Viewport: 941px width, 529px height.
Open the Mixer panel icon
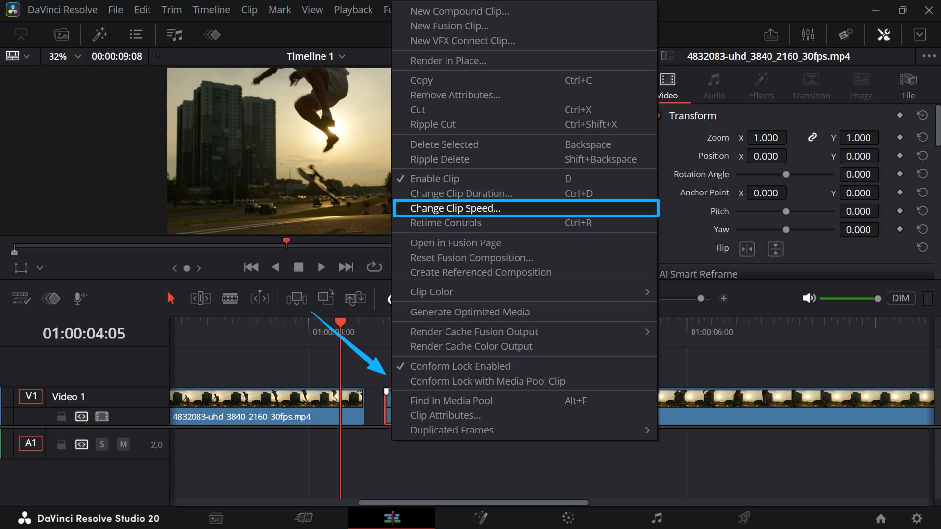(x=807, y=34)
